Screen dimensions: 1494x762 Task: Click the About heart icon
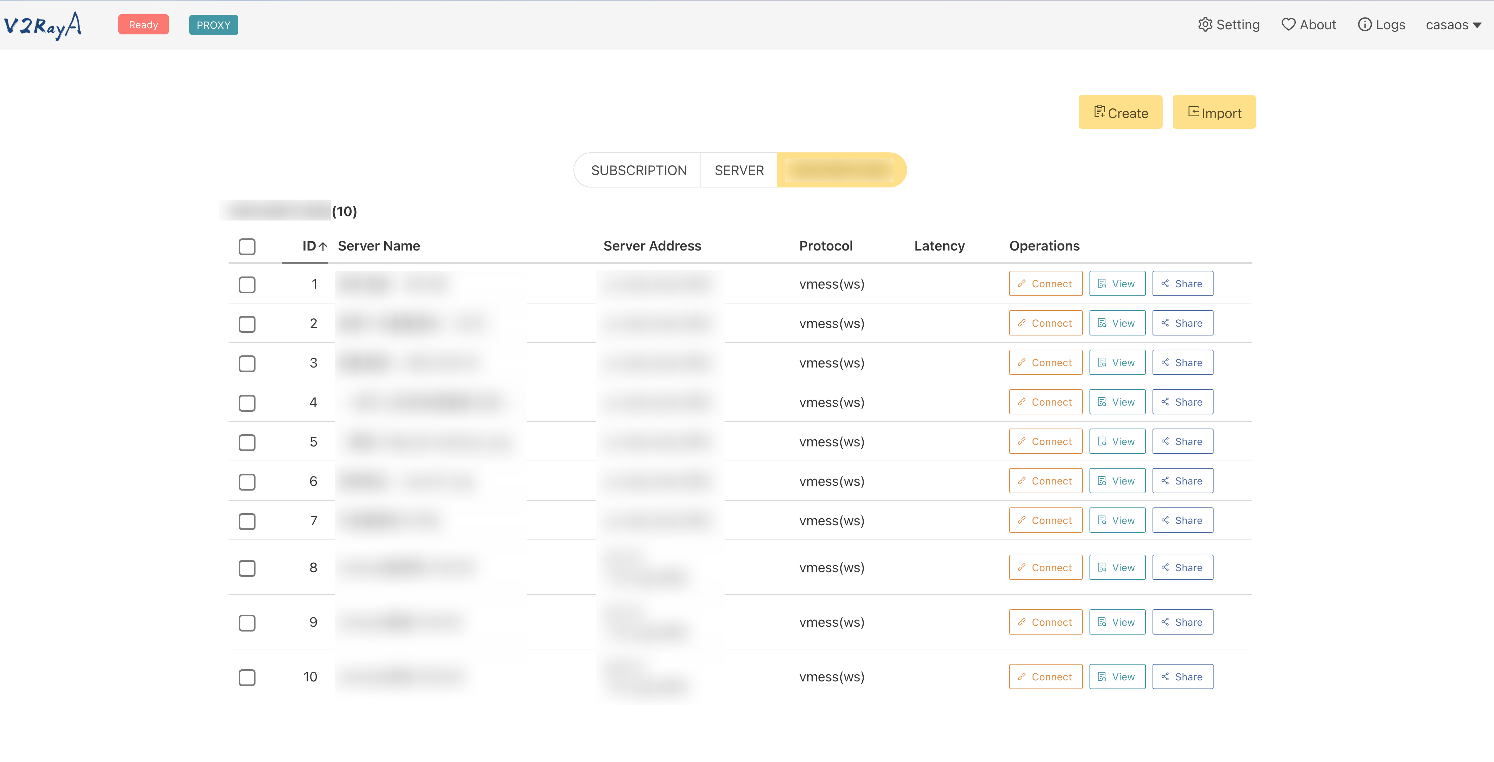[x=1288, y=24]
